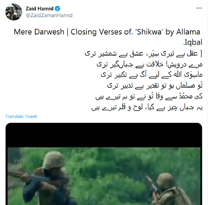The image size is (208, 205).
Task: Click the Urdu verse starting with 'عقل ہے تیری'
Action: pyautogui.click(x=144, y=54)
